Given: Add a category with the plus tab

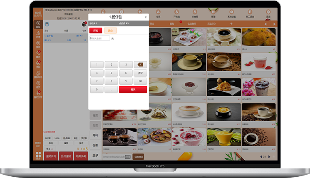Looking at the screenshot, I should tap(231, 24).
